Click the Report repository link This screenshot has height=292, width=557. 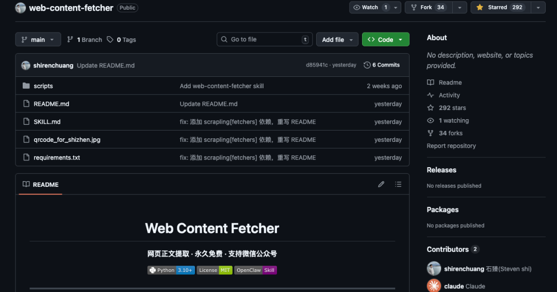click(451, 146)
